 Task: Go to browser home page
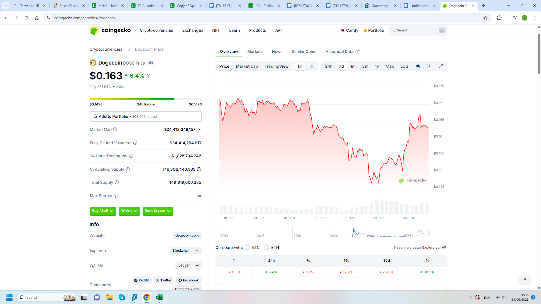[x=37, y=18]
